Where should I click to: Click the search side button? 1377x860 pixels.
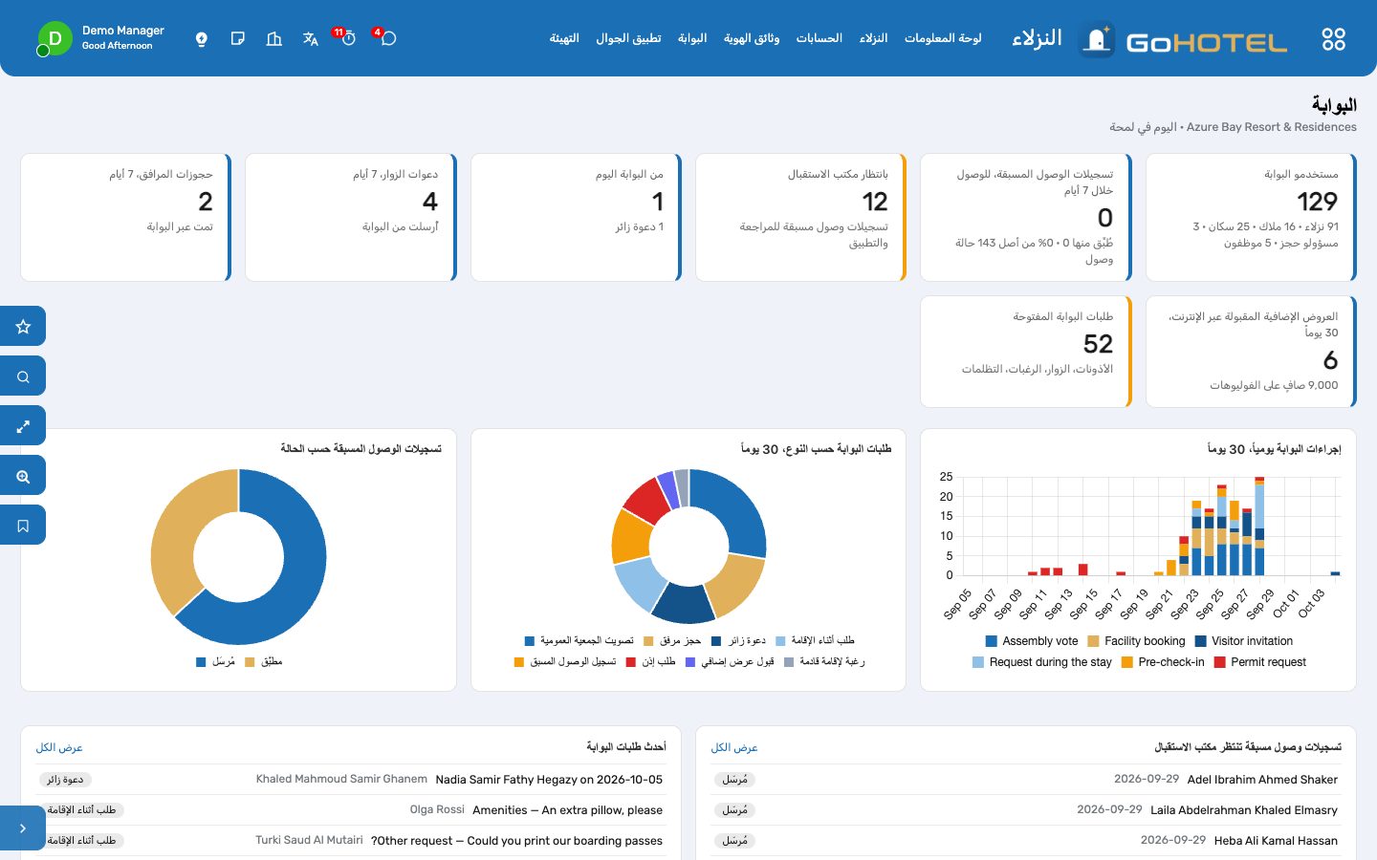point(23,376)
